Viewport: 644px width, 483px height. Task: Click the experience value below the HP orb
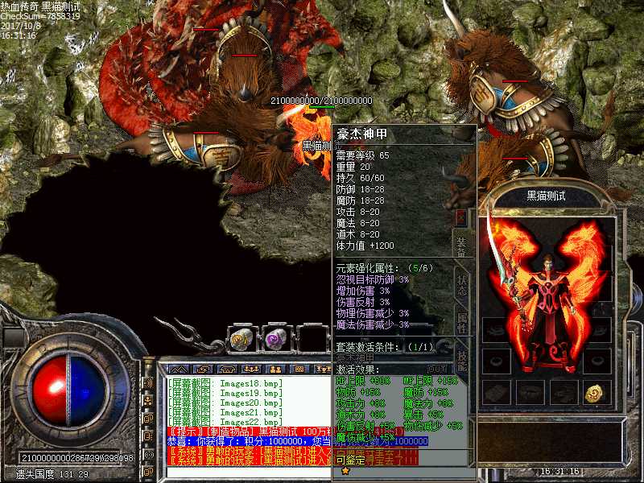tap(77, 458)
